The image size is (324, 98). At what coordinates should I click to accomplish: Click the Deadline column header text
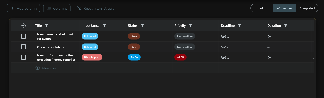point(228,25)
